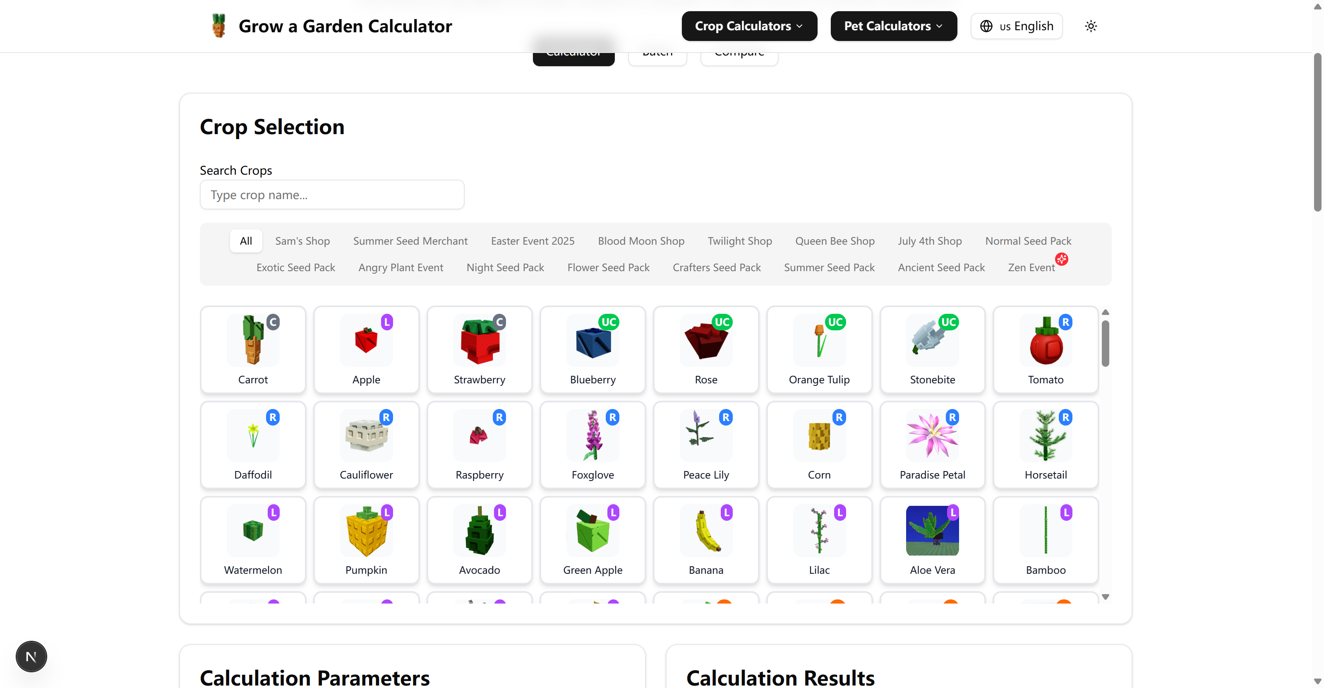Screen dimensions: 1324x688
Task: Select the Foxglove crop icon
Action: 592,445
